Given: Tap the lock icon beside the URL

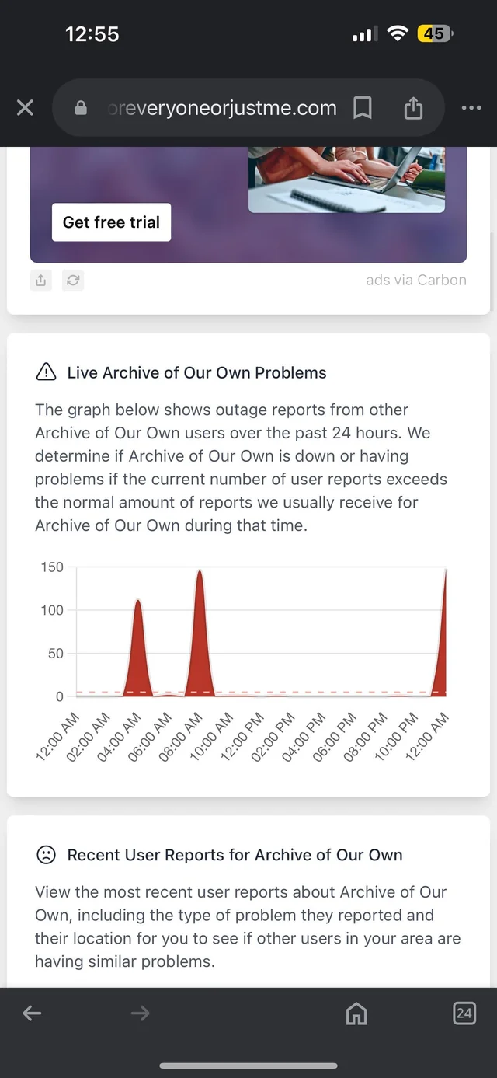Looking at the screenshot, I should tap(81, 108).
